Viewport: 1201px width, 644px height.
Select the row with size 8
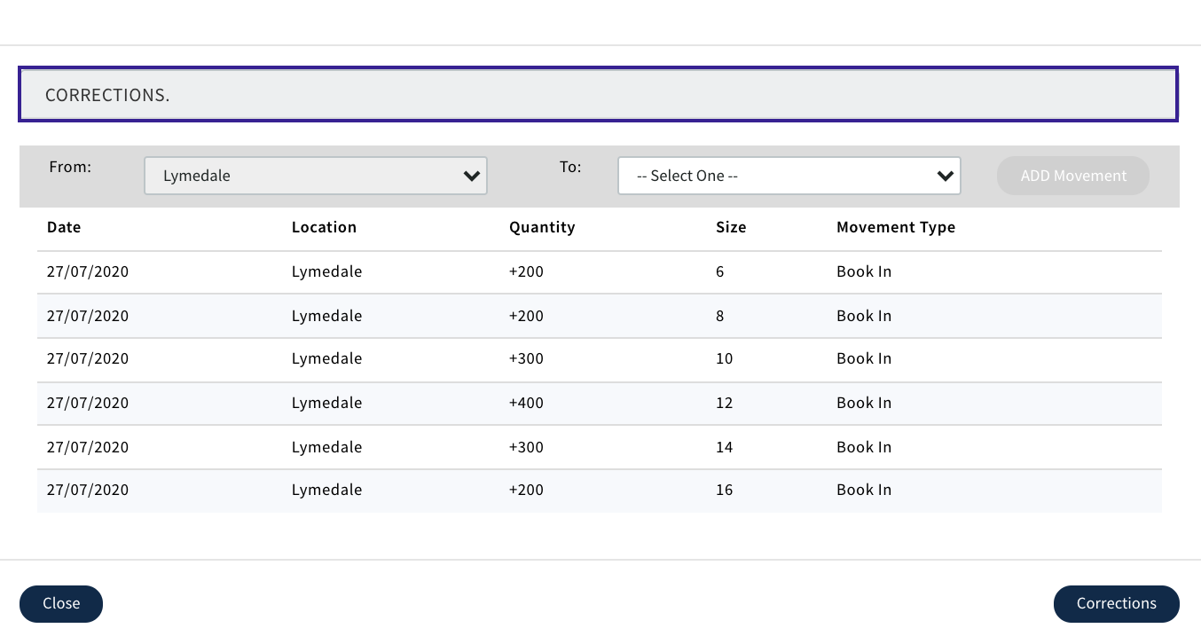599,316
